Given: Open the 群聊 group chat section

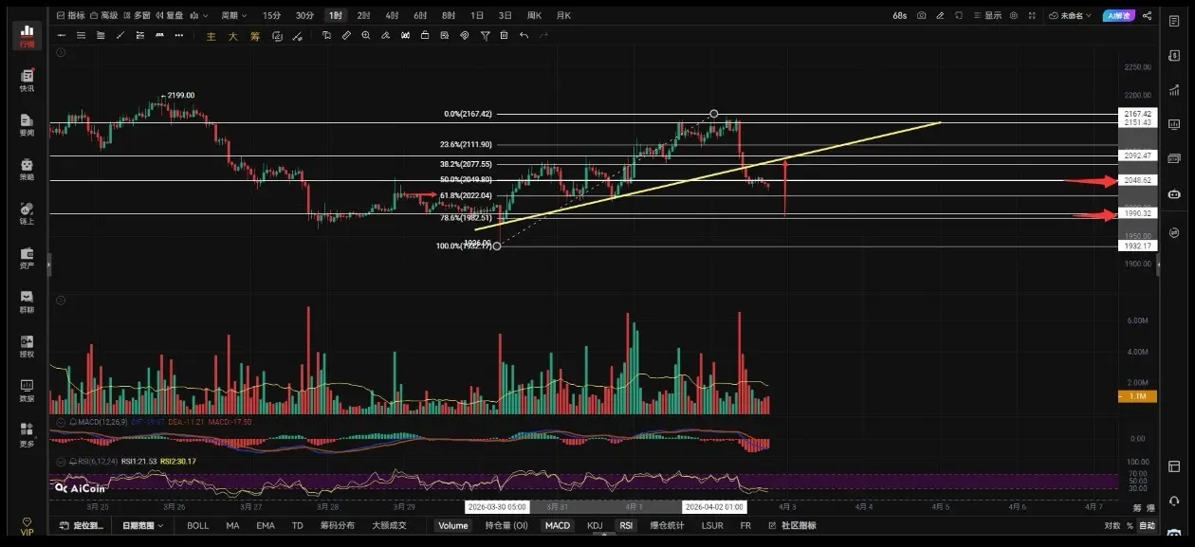Looking at the screenshot, I should (x=27, y=301).
